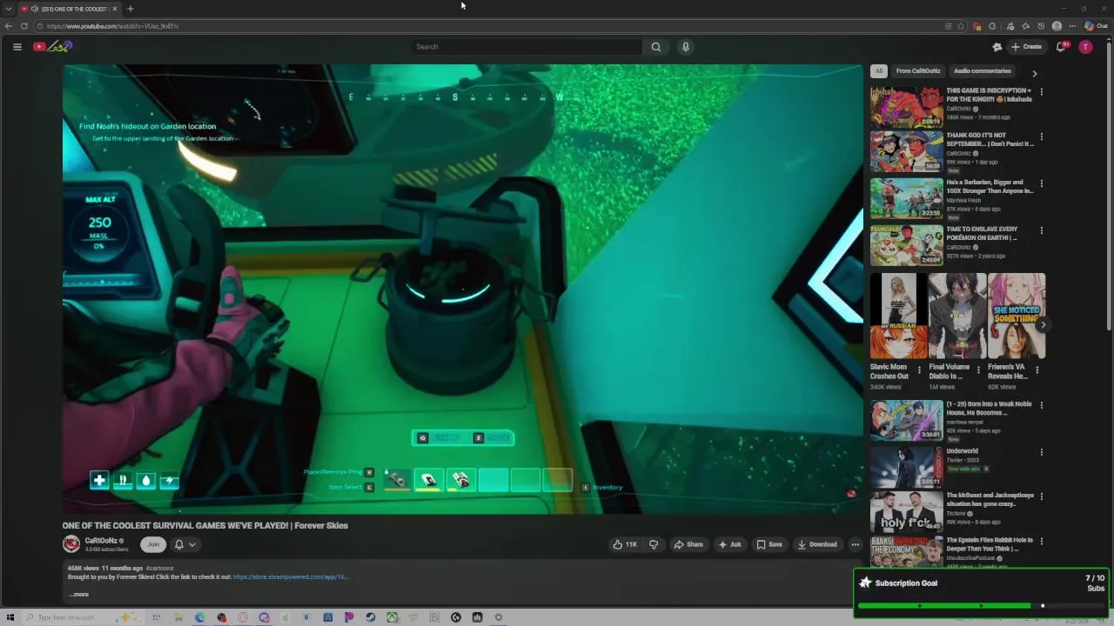Expand the channel notification bell dropdown

tap(185, 544)
